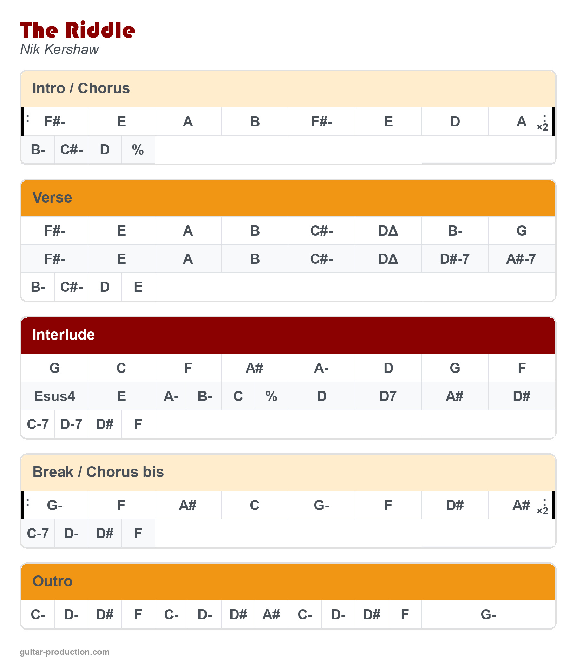
Task: Click the opening repeat sign before Intro F#-
Action: point(27,119)
